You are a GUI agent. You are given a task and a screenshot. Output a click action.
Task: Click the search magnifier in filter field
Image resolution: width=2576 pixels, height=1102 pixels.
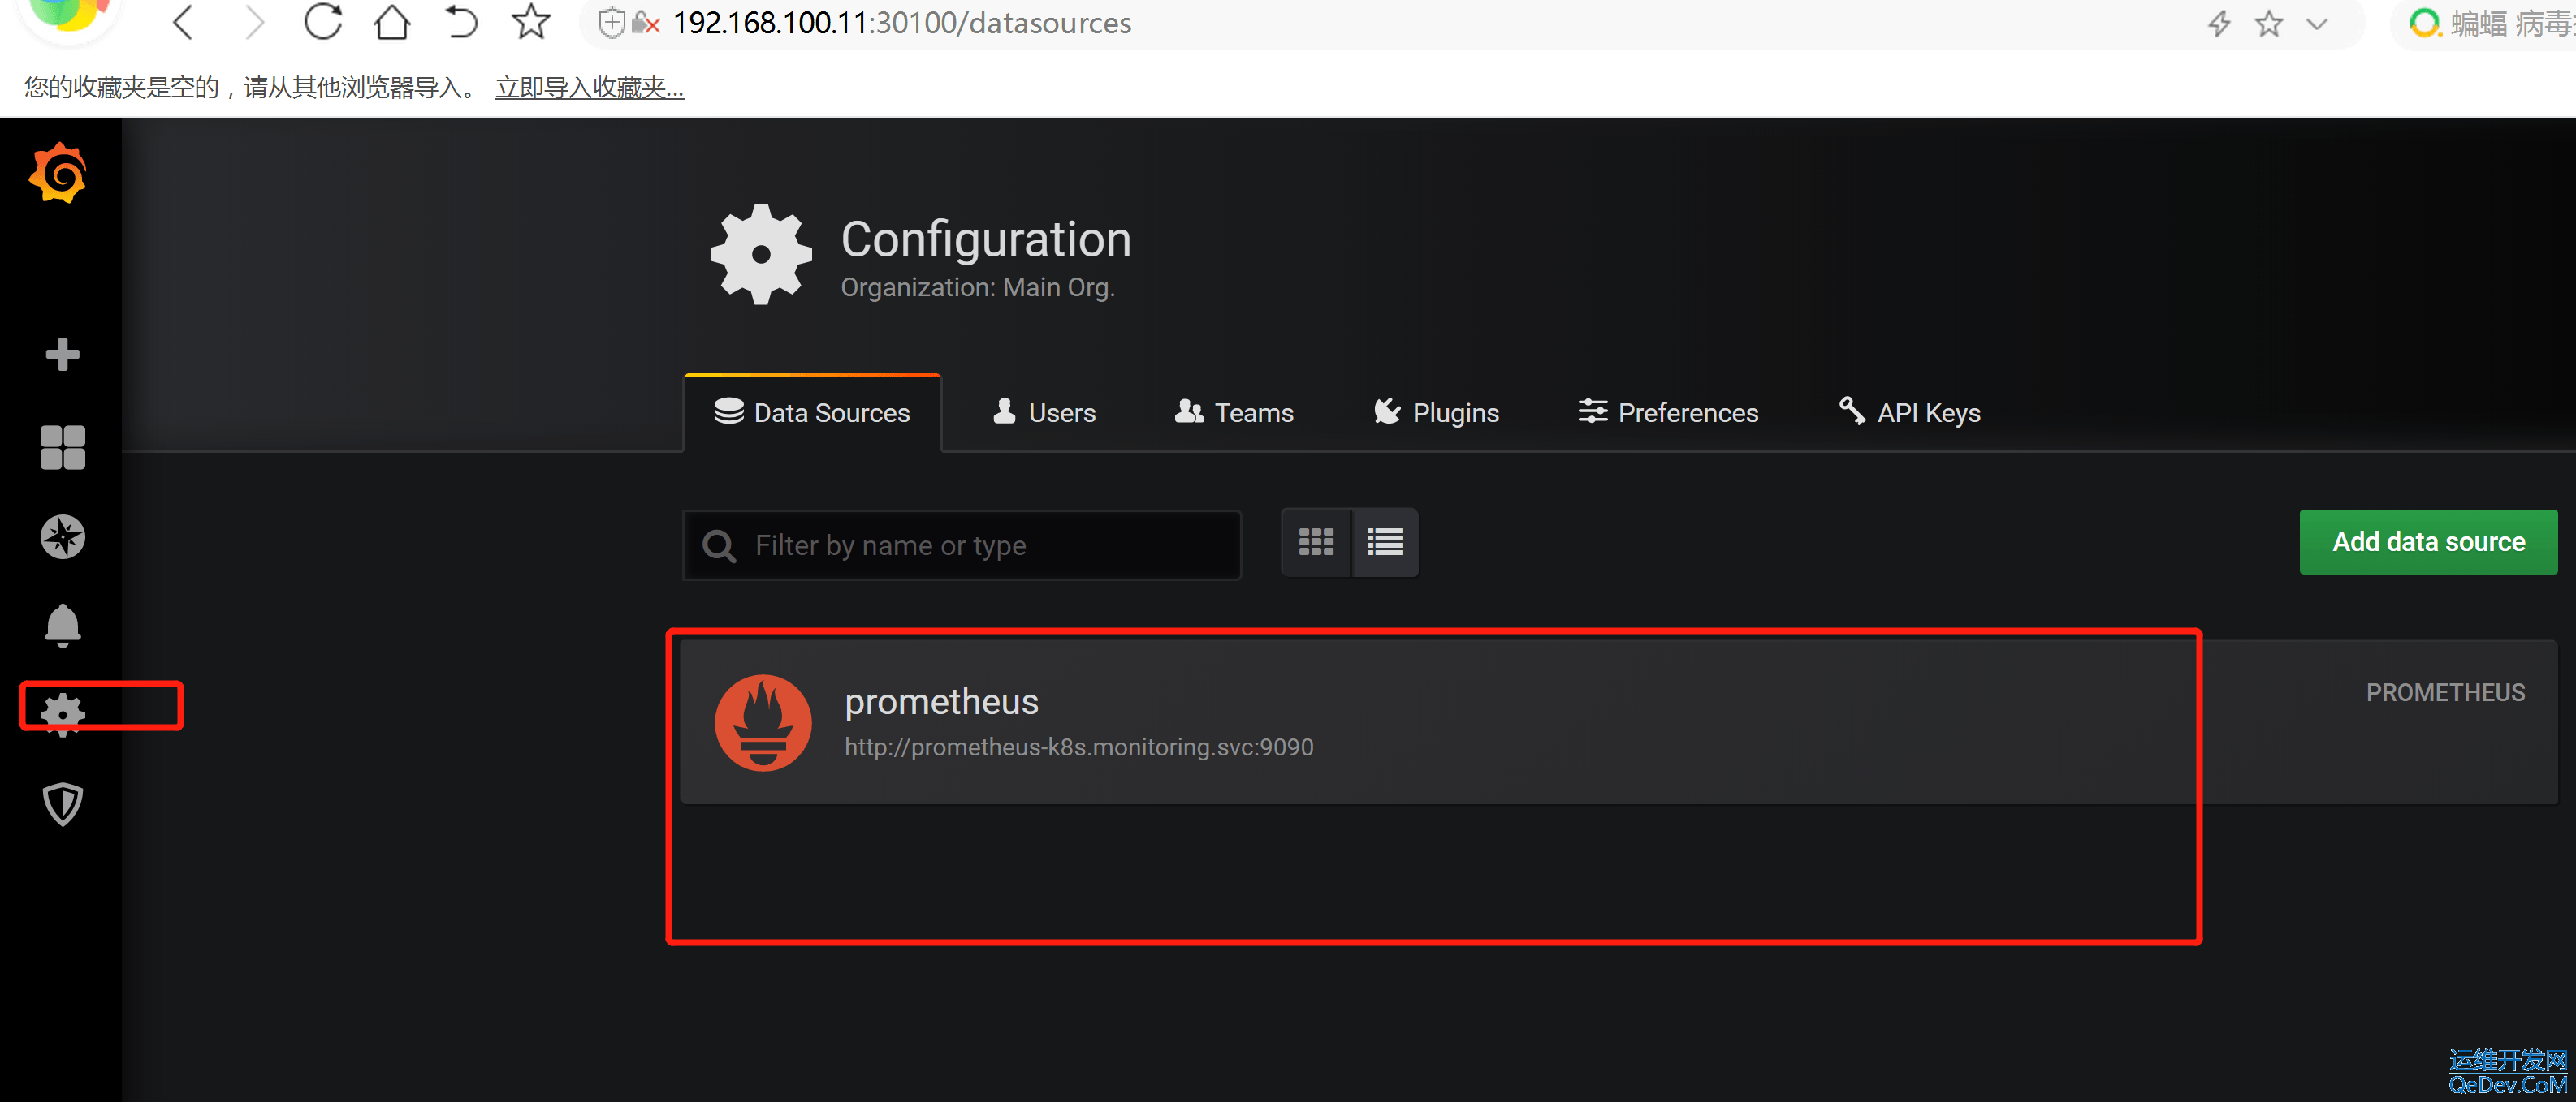(719, 545)
